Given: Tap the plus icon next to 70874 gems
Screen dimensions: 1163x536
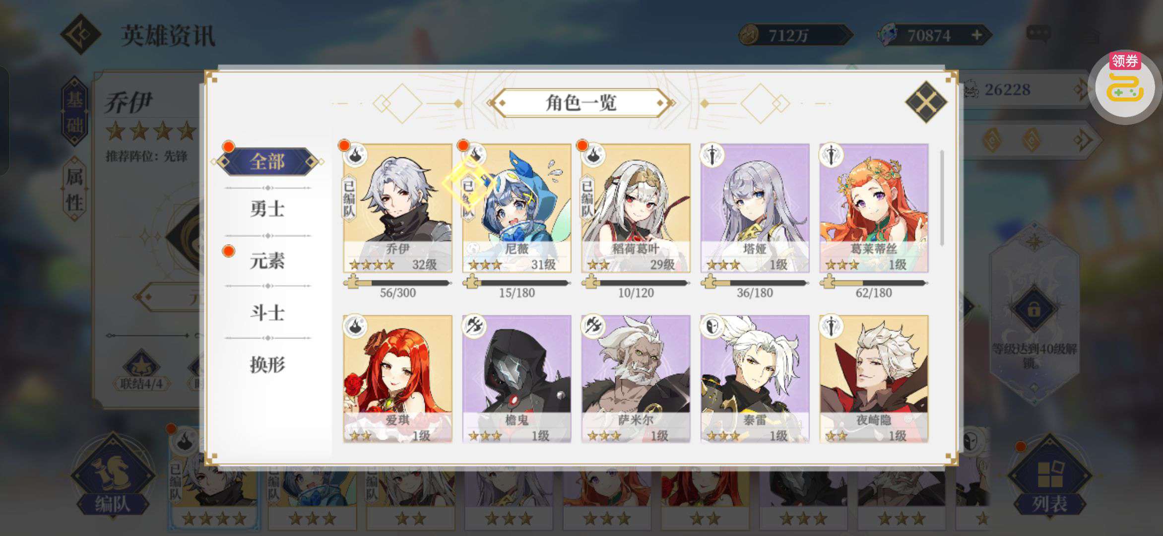Looking at the screenshot, I should pos(976,35).
